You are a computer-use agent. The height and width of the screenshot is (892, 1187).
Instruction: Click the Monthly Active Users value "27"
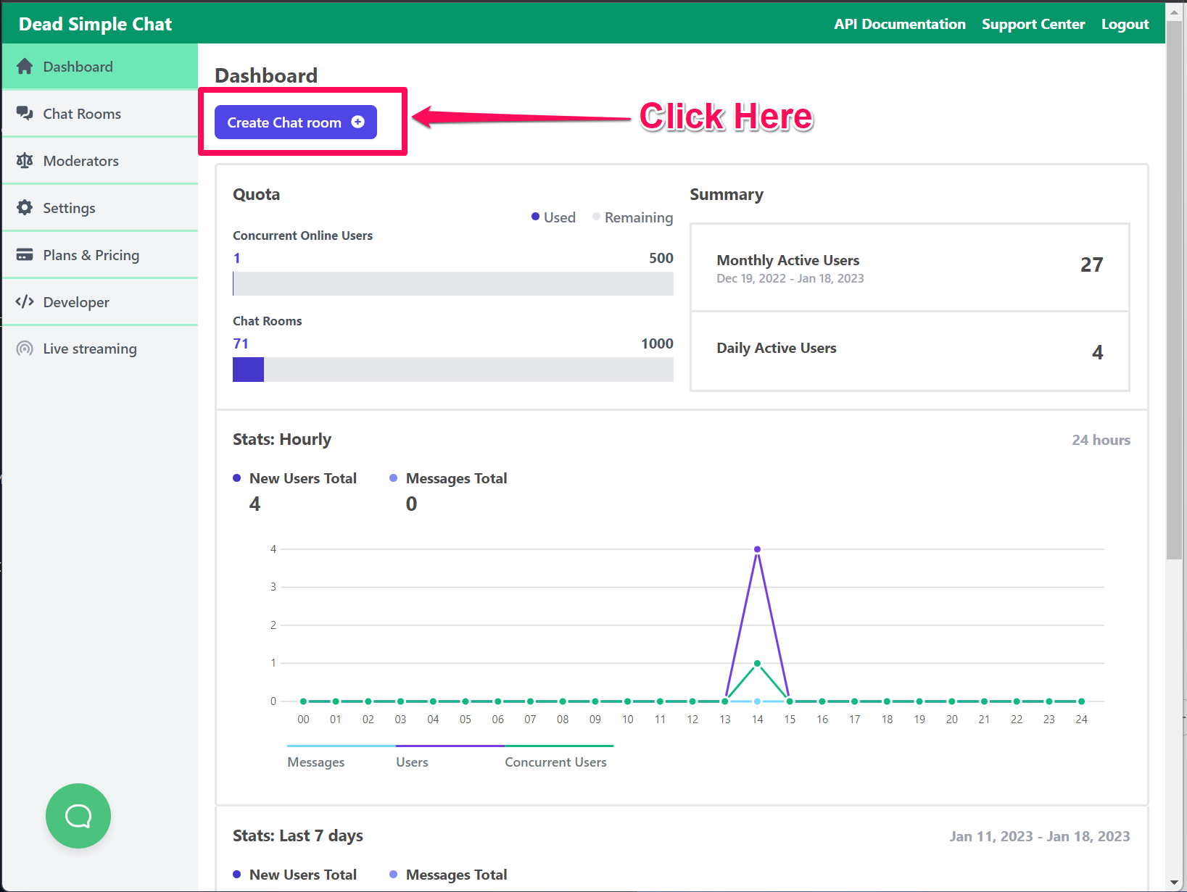(x=1091, y=264)
